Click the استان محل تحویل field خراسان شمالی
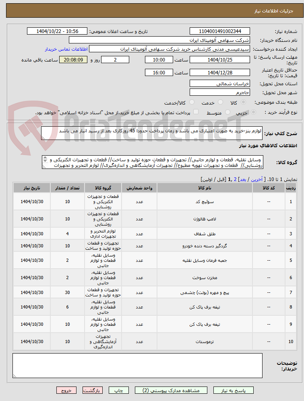The image size is (304, 401). [220, 84]
